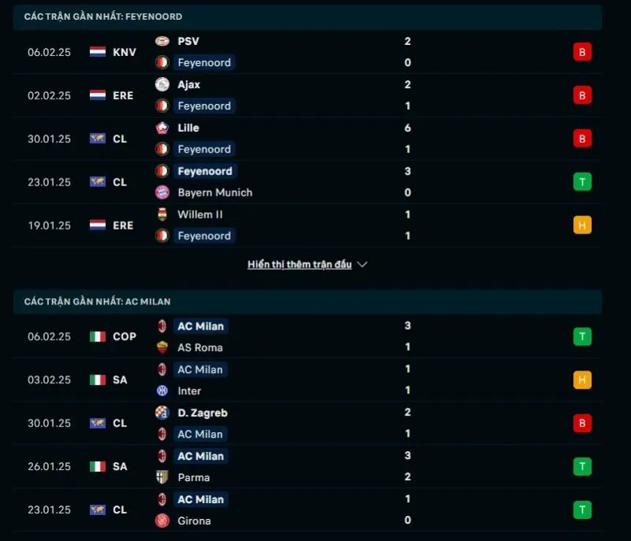Click the Bayern Munich club logo
This screenshot has height=541, width=631.
click(x=163, y=192)
